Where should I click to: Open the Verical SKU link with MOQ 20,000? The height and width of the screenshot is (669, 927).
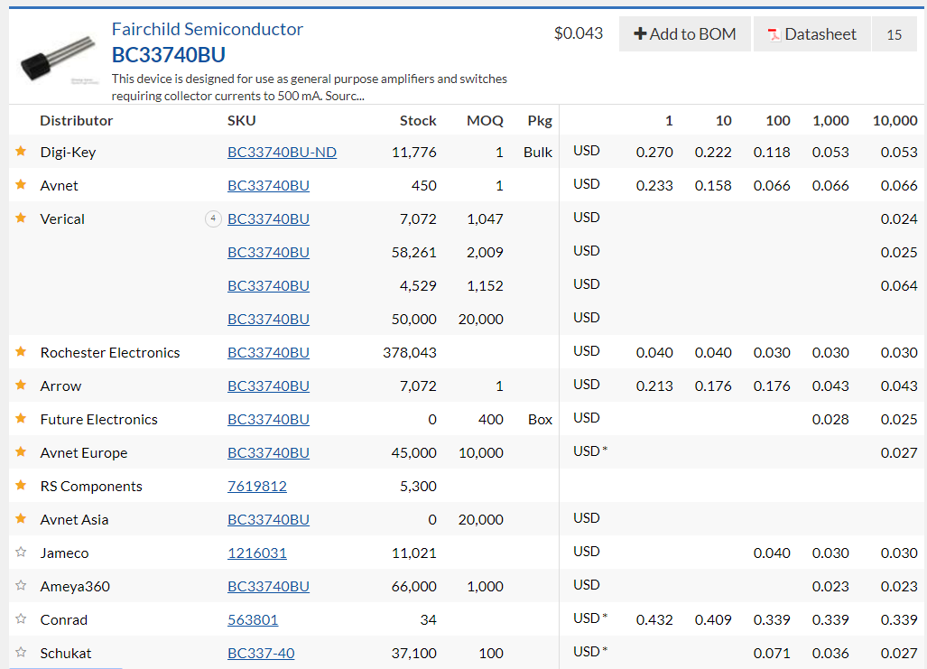(x=268, y=319)
